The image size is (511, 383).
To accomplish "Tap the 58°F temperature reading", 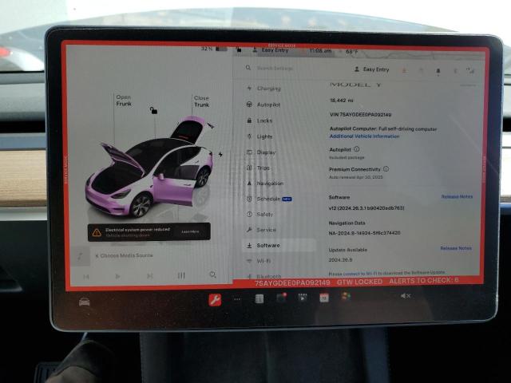I will [351, 51].
